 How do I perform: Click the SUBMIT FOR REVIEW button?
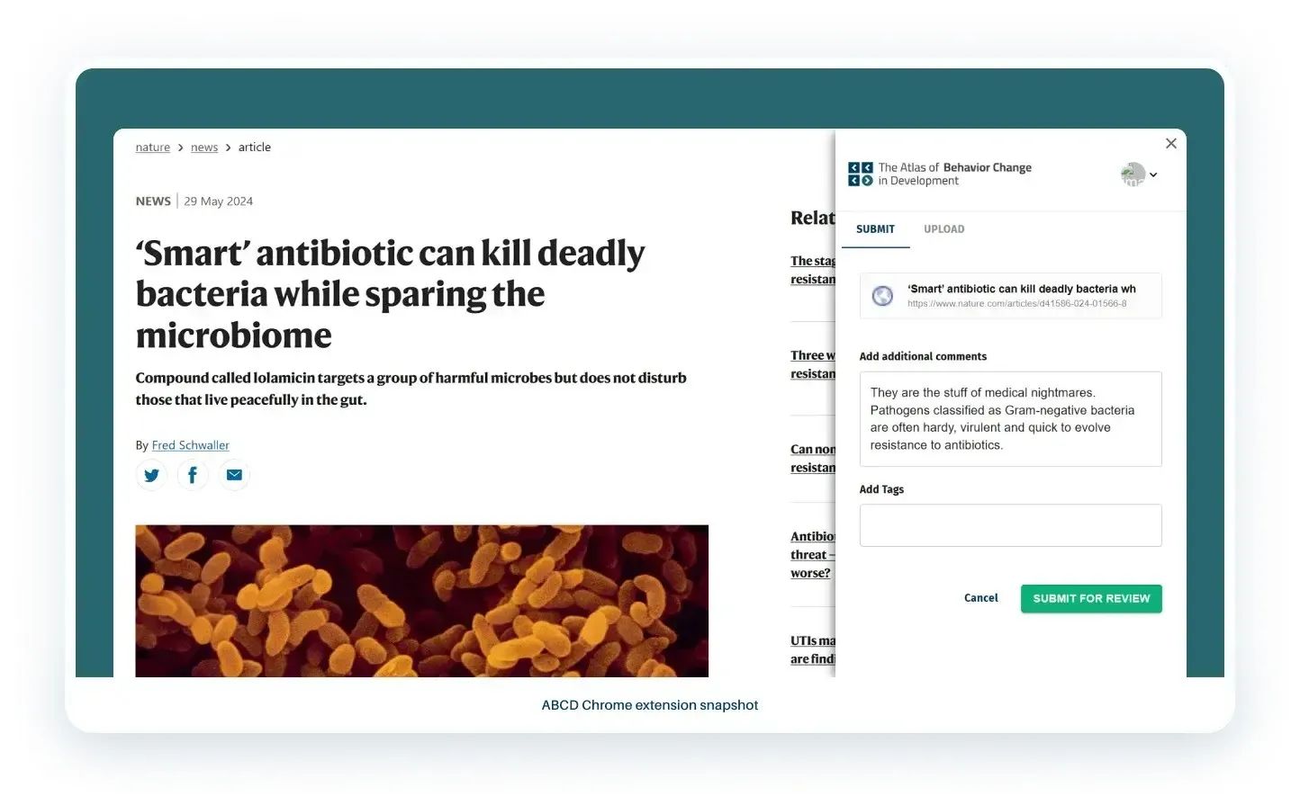tap(1091, 598)
